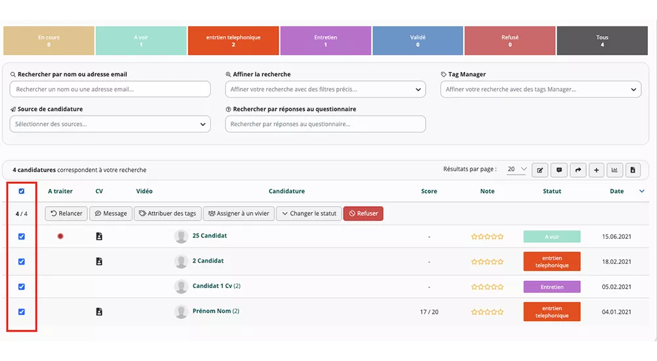Click the edit pencil icon in the results toolbar
Screen dimensions: 657x361
[x=539, y=170]
